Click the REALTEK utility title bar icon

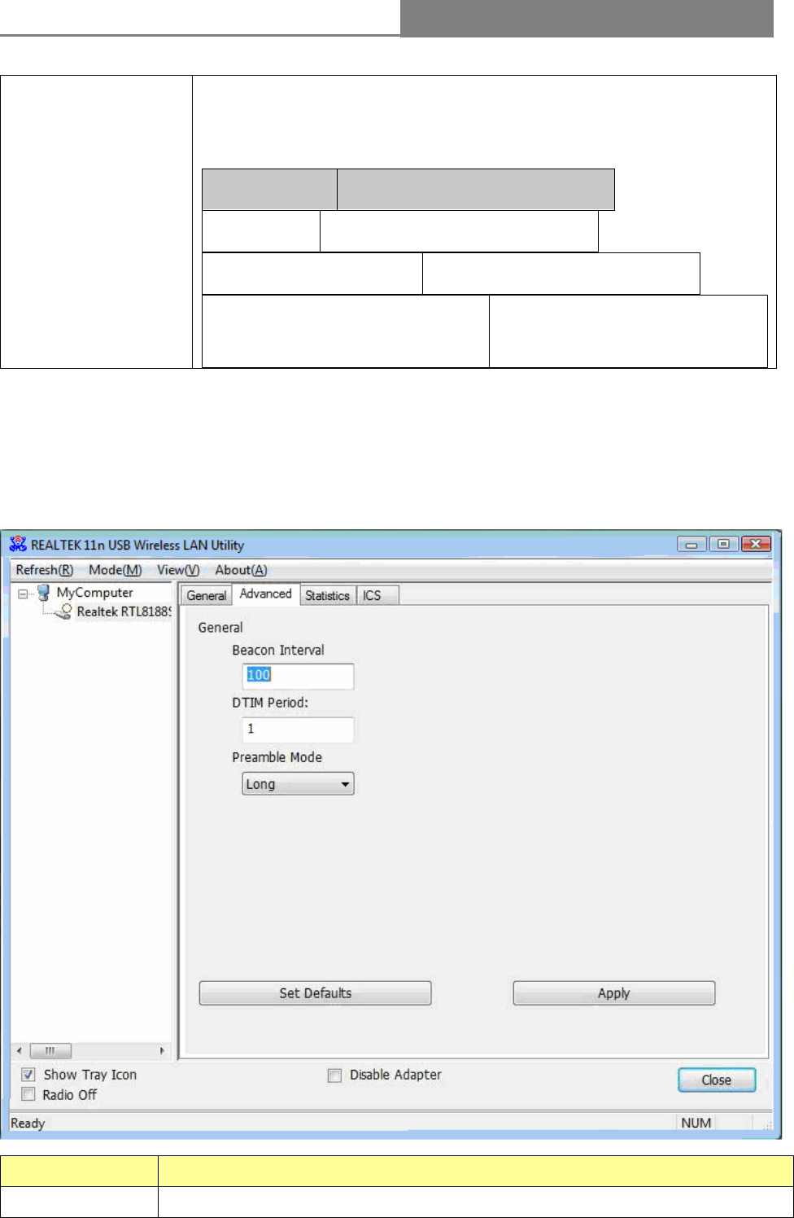(x=18, y=545)
